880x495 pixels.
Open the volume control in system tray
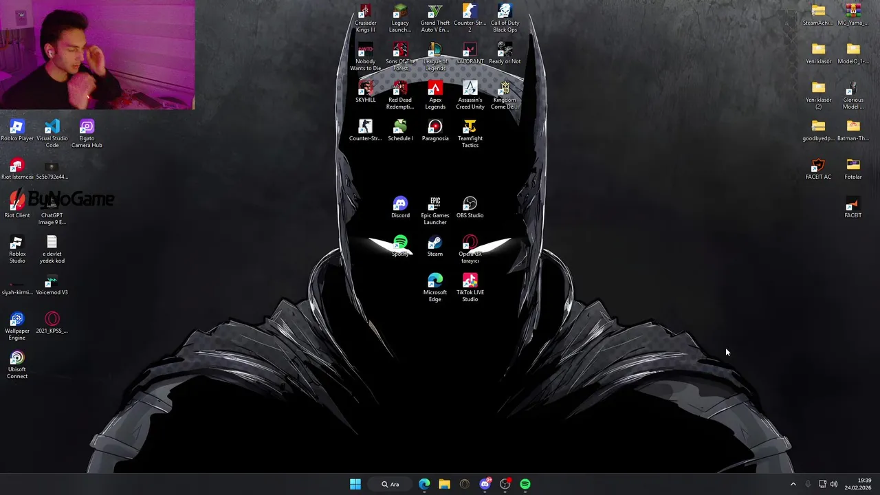834,484
